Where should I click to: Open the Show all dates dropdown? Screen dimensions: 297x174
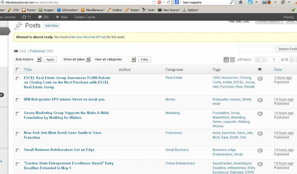tap(76, 59)
